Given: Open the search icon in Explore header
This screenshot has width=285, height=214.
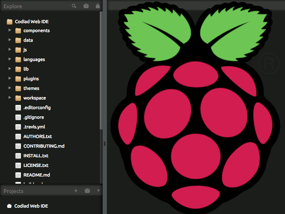Looking at the screenshot, I should click(x=74, y=6).
